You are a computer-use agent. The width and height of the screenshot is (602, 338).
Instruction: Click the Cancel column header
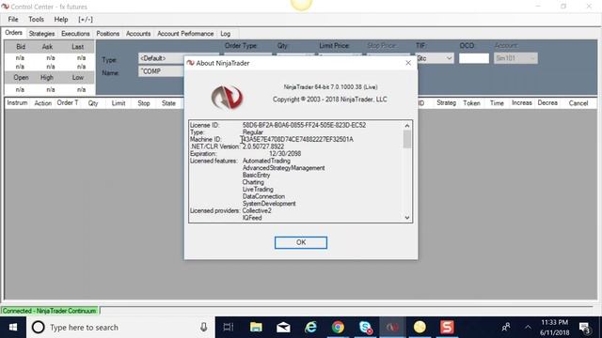578,103
